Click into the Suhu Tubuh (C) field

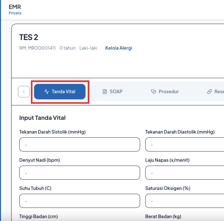[80, 201]
